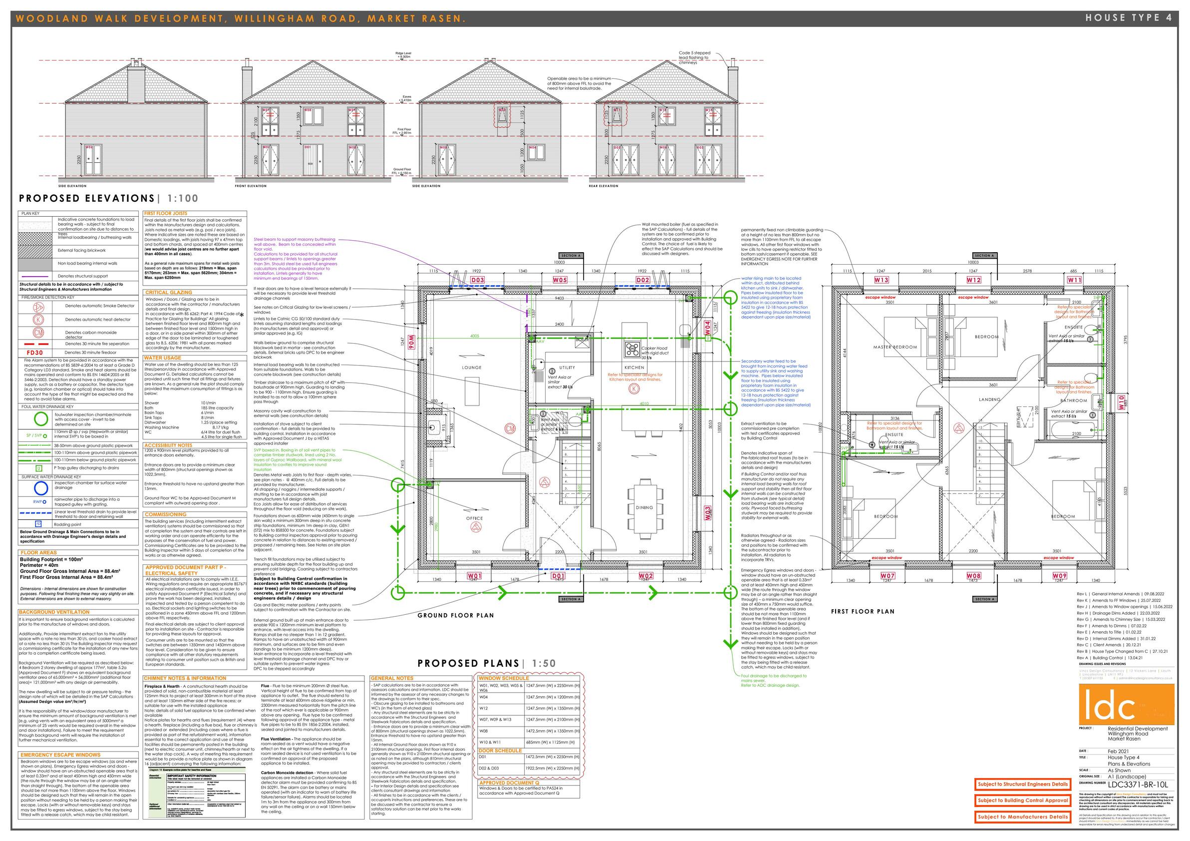The width and height of the screenshot is (1190, 841).
Task: Click the 'BATHROOM' room label
Action: (1073, 401)
